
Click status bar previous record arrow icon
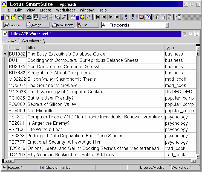pos(4,168)
